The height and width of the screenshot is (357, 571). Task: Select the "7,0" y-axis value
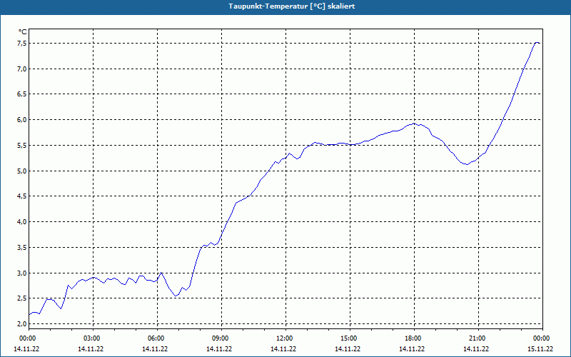(22, 69)
